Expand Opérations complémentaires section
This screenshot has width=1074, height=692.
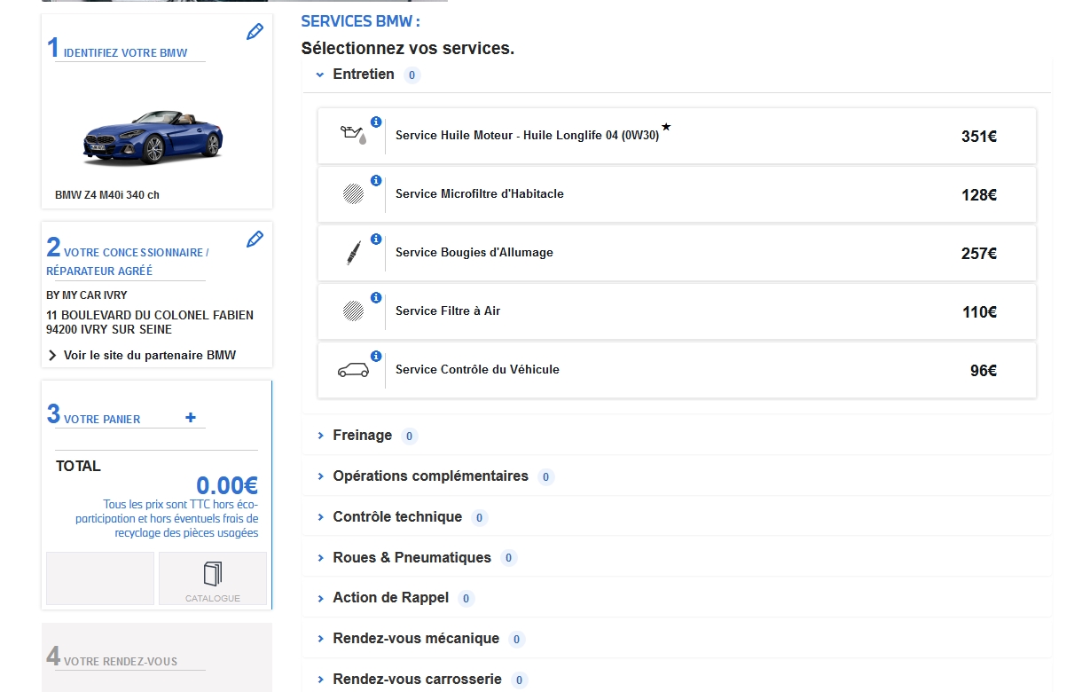[430, 476]
